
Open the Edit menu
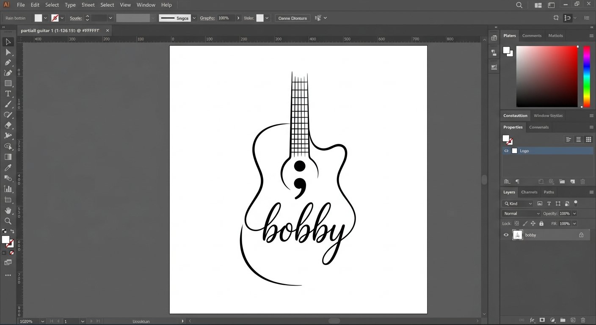35,5
